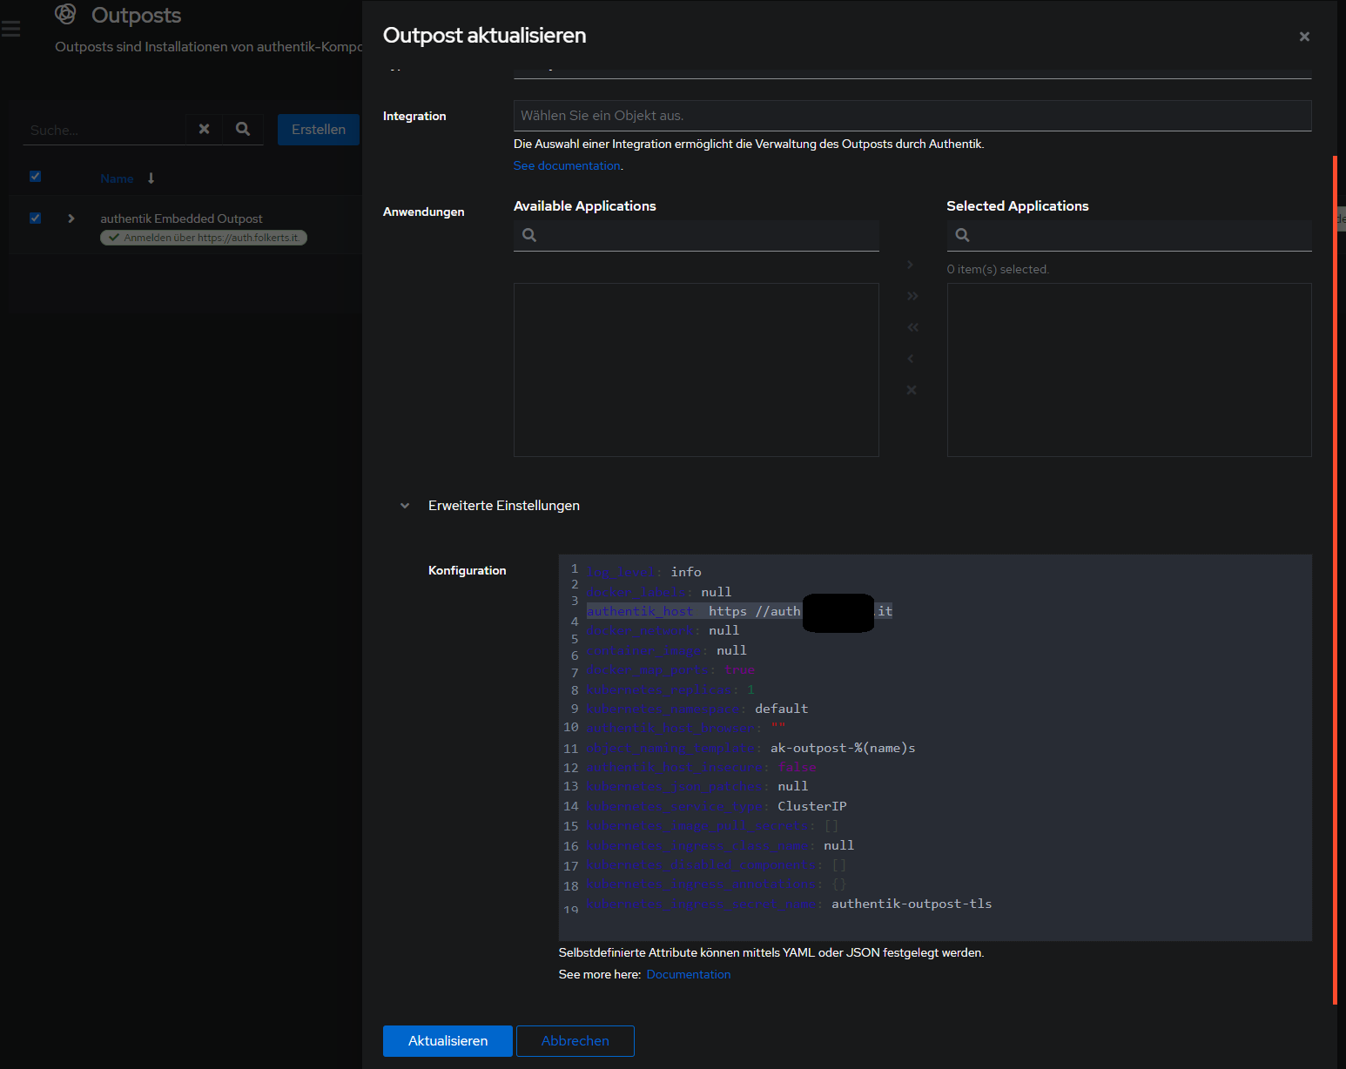This screenshot has width=1346, height=1069.
Task: Click the single left arrow to remove selected
Action: coord(912,359)
